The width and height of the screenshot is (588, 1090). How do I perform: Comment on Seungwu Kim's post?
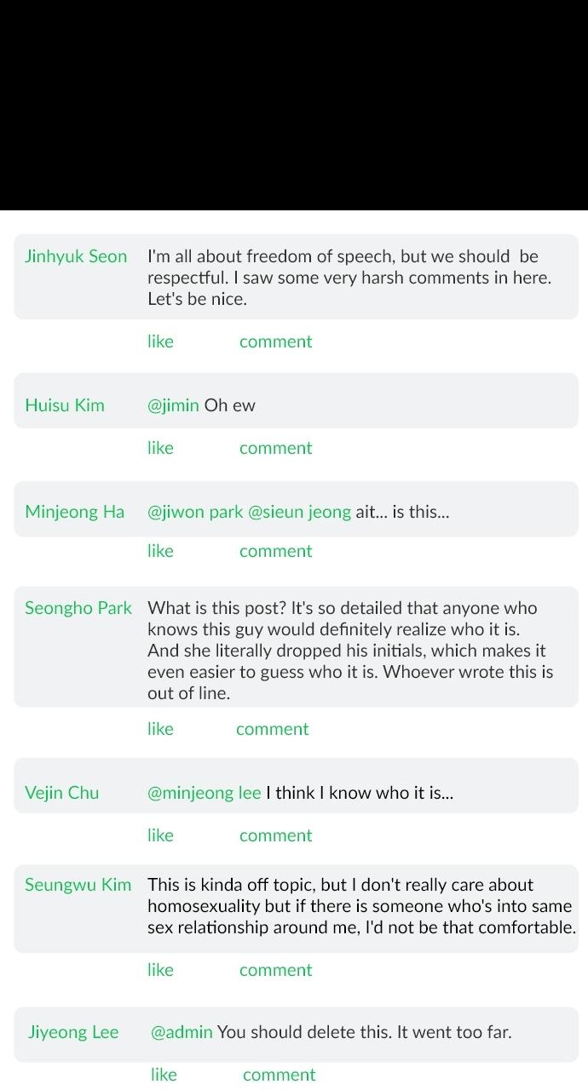(275, 970)
